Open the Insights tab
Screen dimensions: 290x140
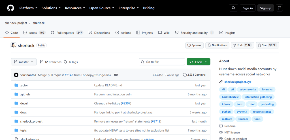[x=227, y=33]
